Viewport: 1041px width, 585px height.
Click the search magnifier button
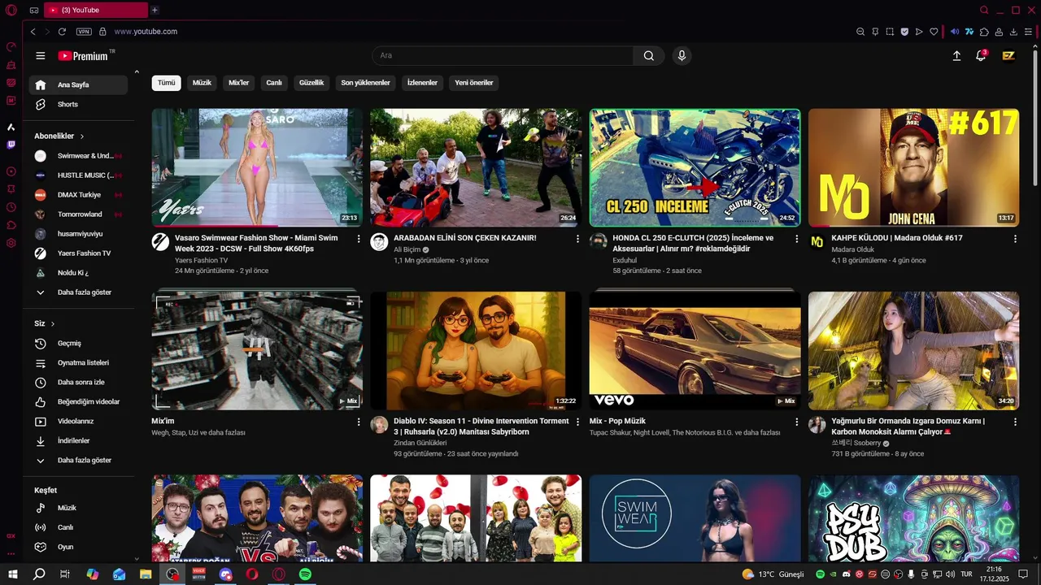pos(648,56)
